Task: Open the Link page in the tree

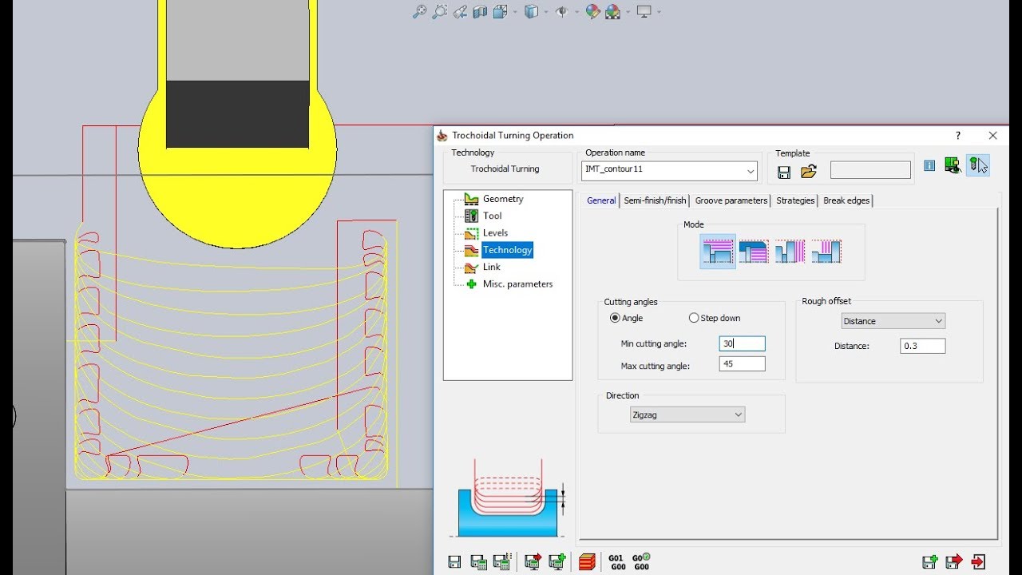Action: tap(491, 267)
